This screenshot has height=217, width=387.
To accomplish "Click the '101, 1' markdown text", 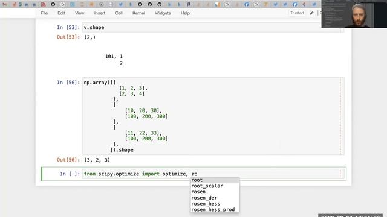I will 114,56.
